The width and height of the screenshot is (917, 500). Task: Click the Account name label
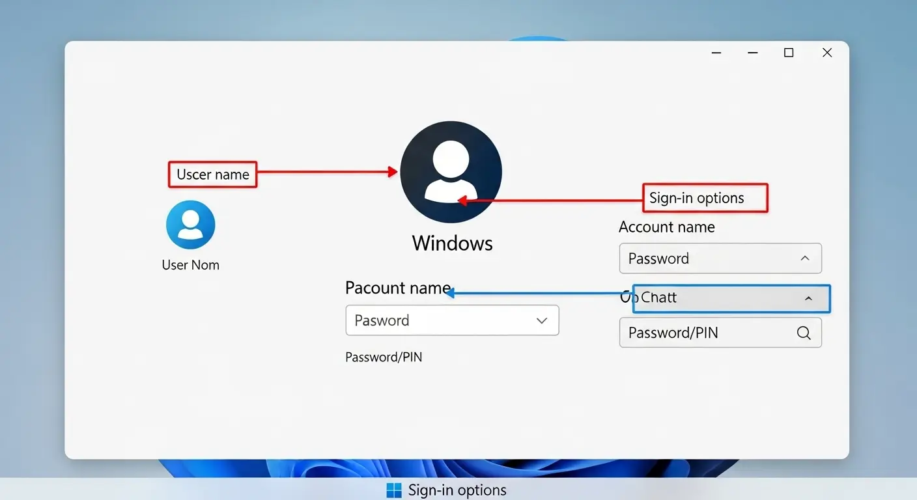[666, 227]
